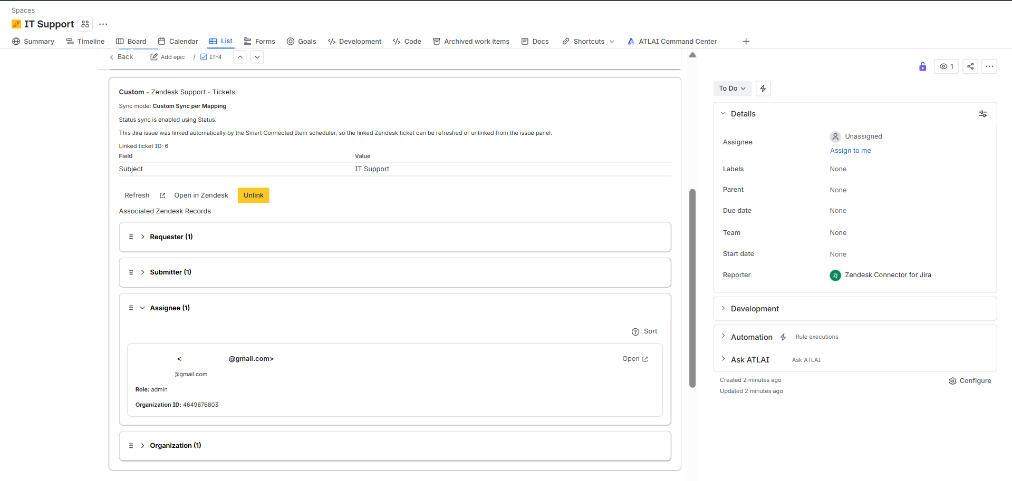
Task: Expand the Organization (1) section
Action: point(142,446)
